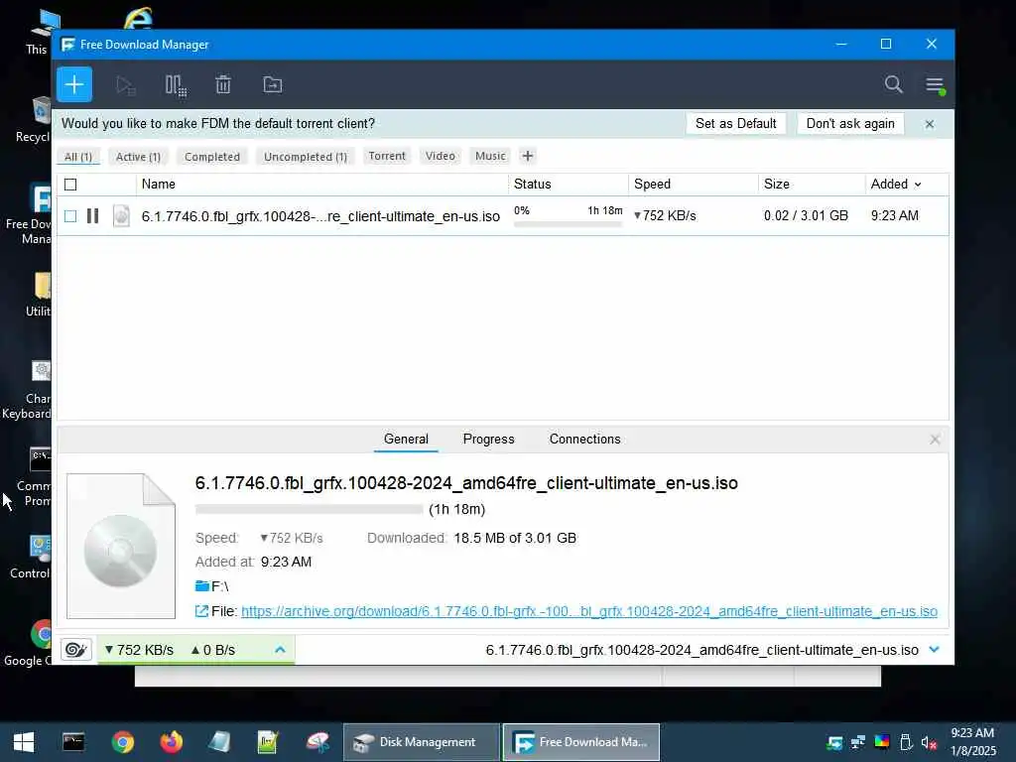
Task: Expand the speed panel up chevron
Action: [x=280, y=649]
